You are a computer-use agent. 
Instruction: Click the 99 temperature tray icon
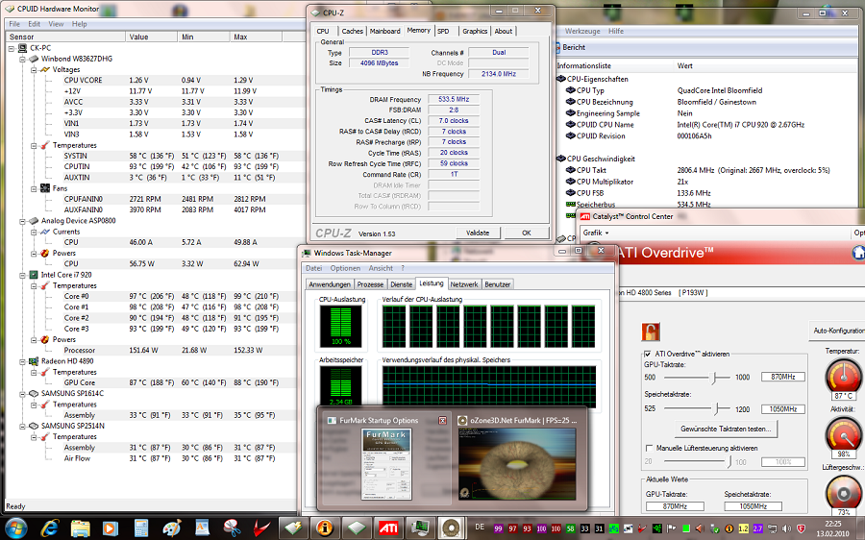pyautogui.click(x=499, y=528)
